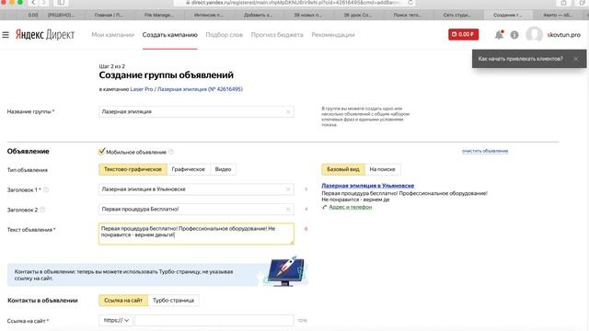This screenshot has width=589, height=331.
Task: Open Подбор слов tab
Action: coord(225,35)
